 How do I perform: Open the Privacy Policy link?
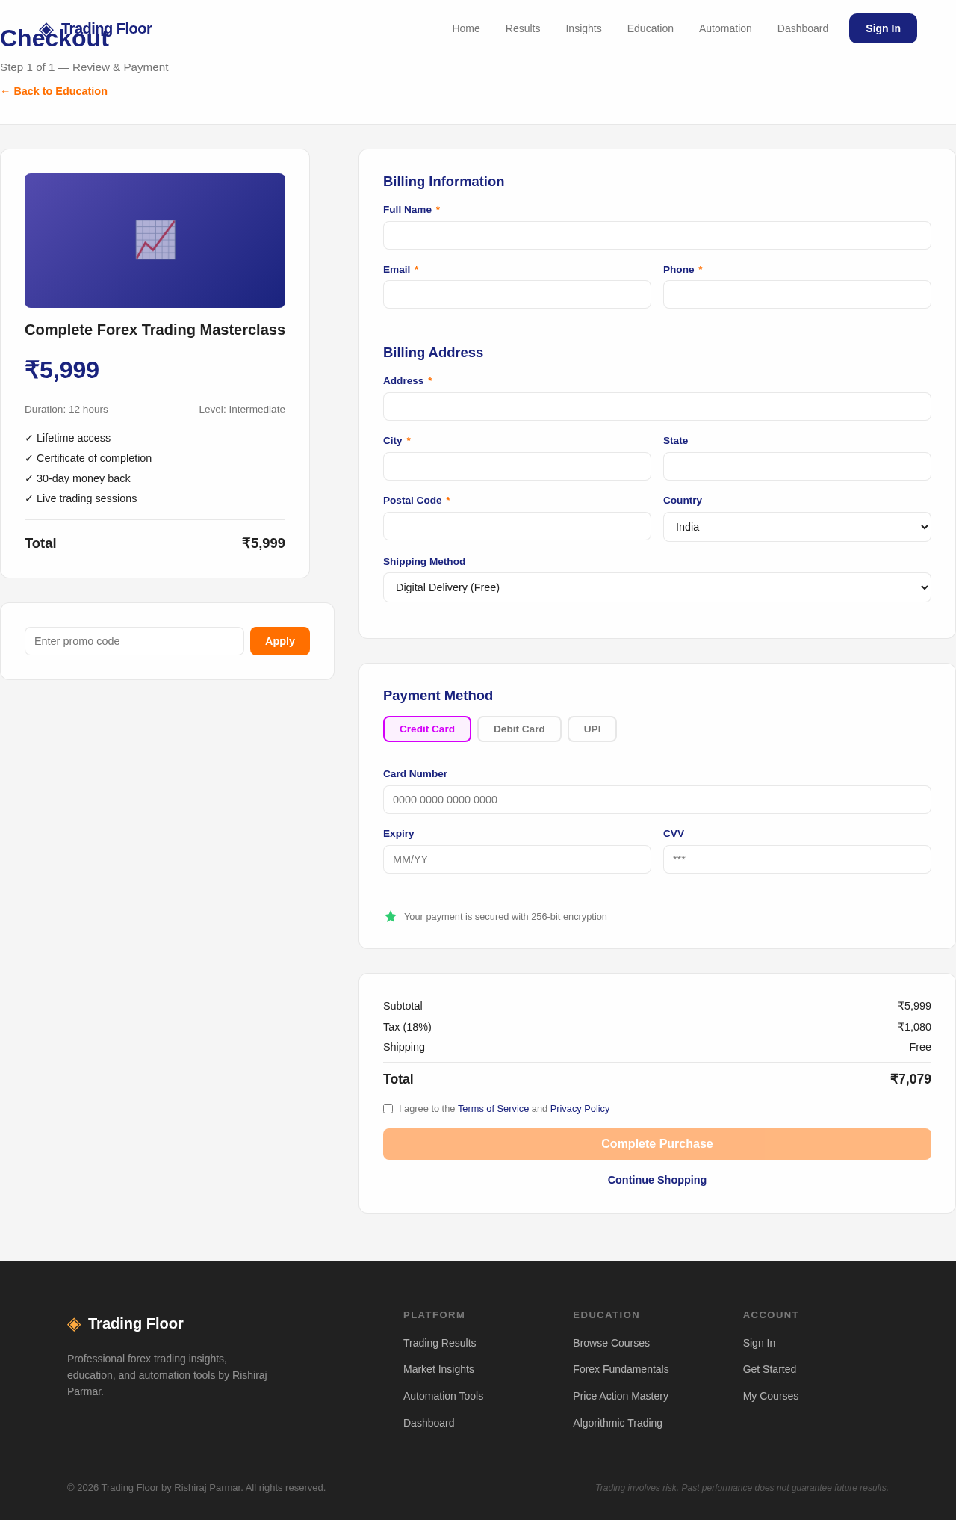(580, 1109)
